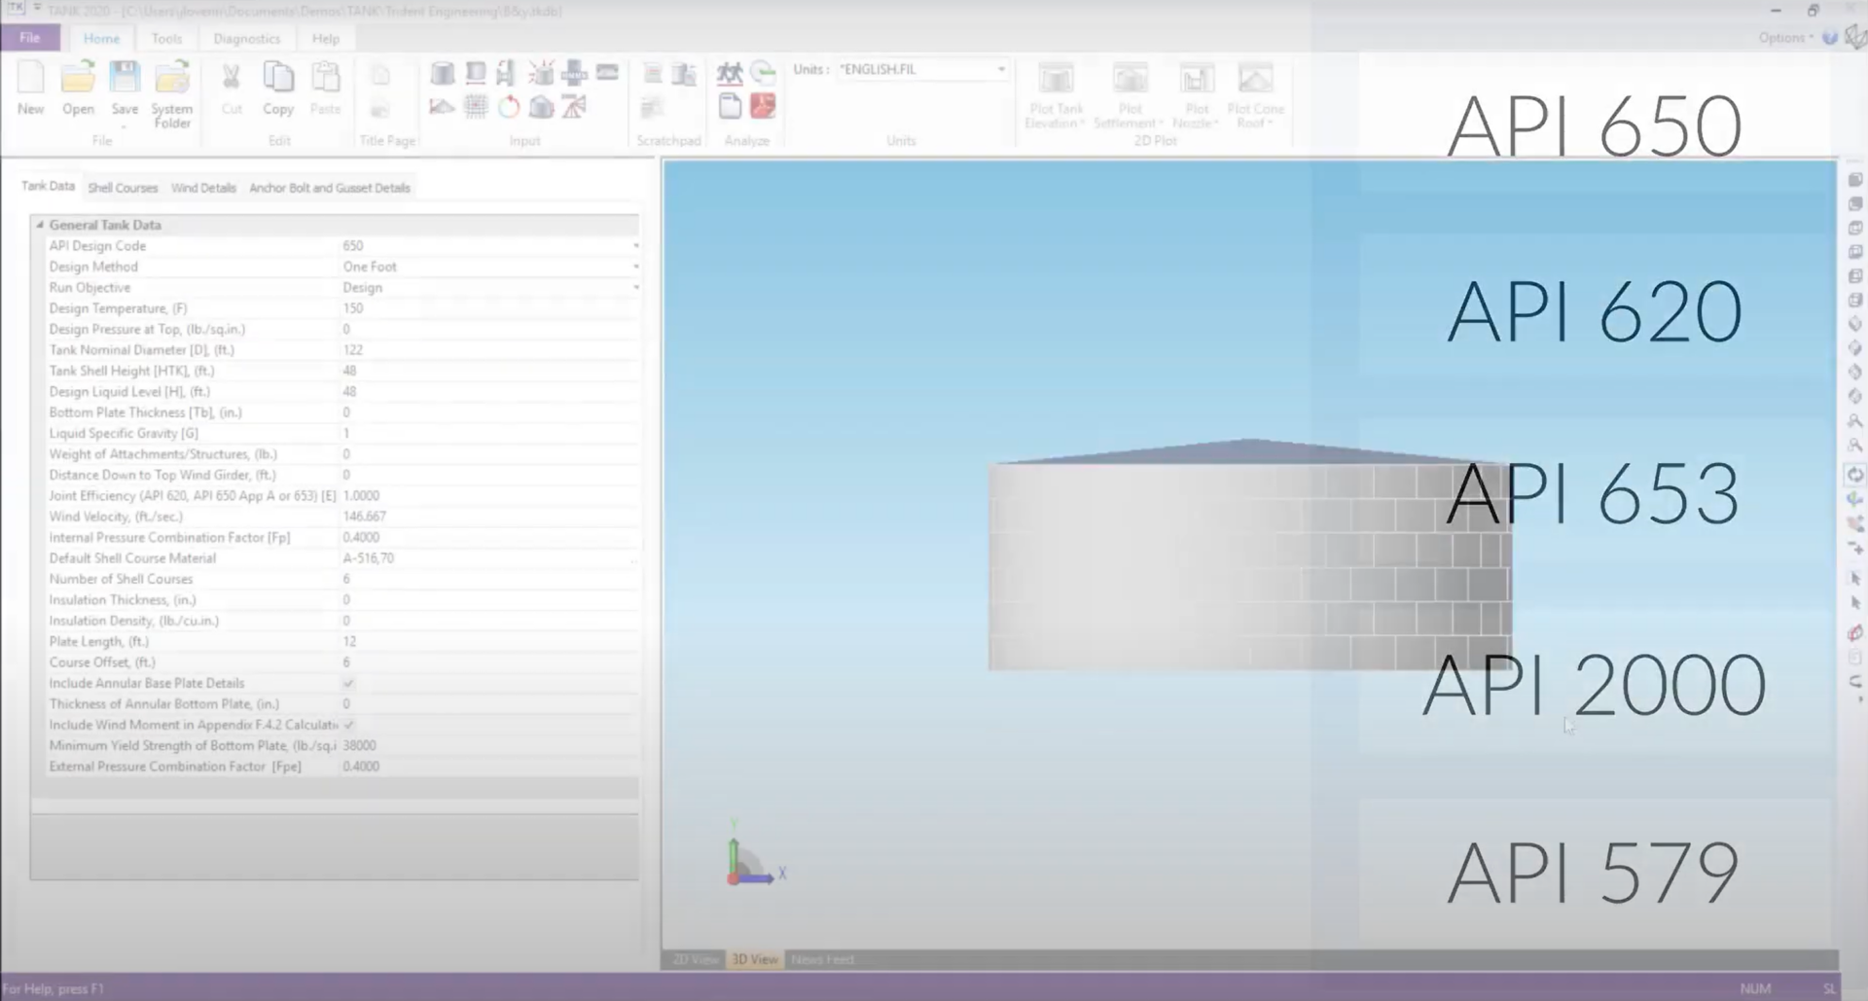Toggle Include Annular Base Plate Details checkbox
The height and width of the screenshot is (1001, 1868).
348,683
